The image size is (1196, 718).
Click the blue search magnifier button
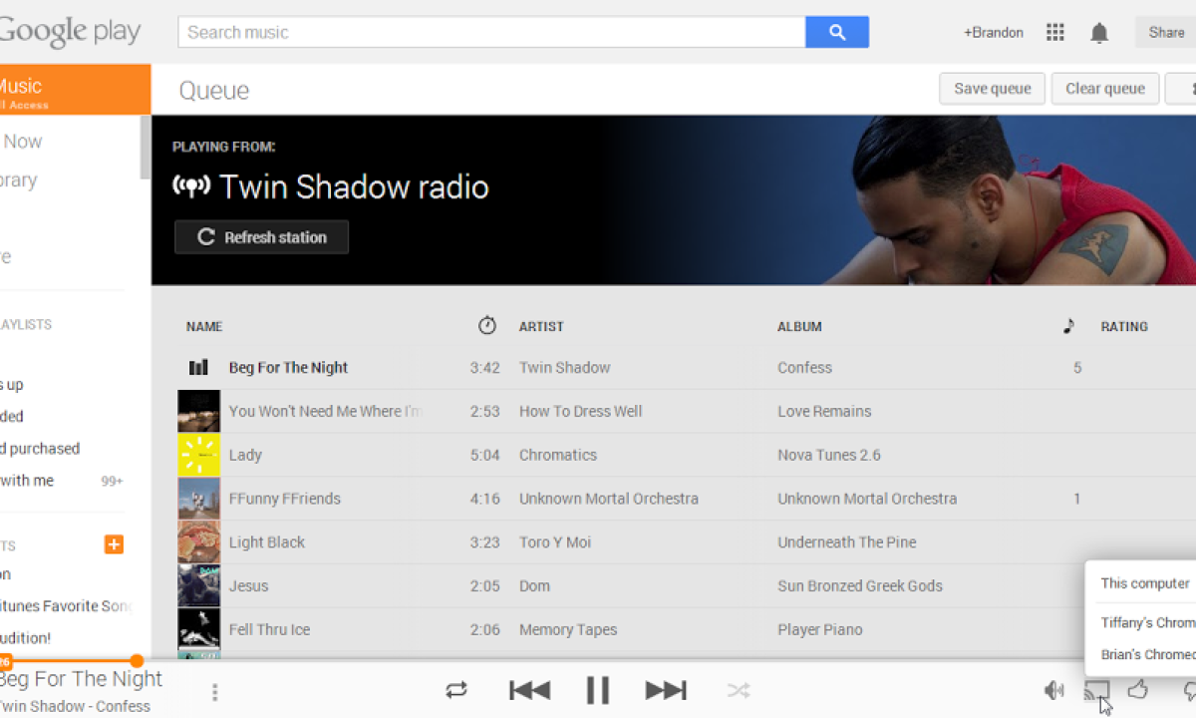point(837,32)
